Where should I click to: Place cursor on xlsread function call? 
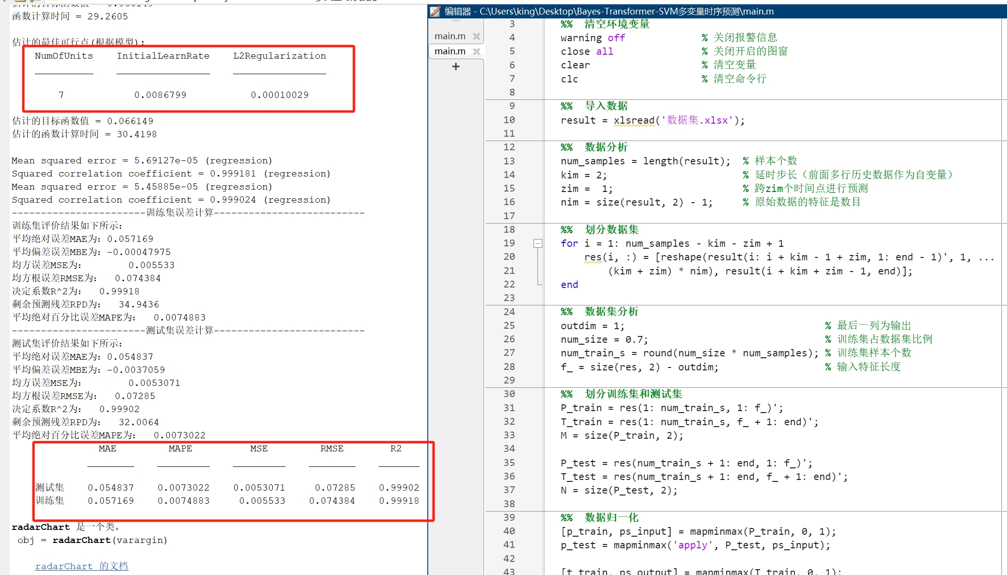coord(634,120)
